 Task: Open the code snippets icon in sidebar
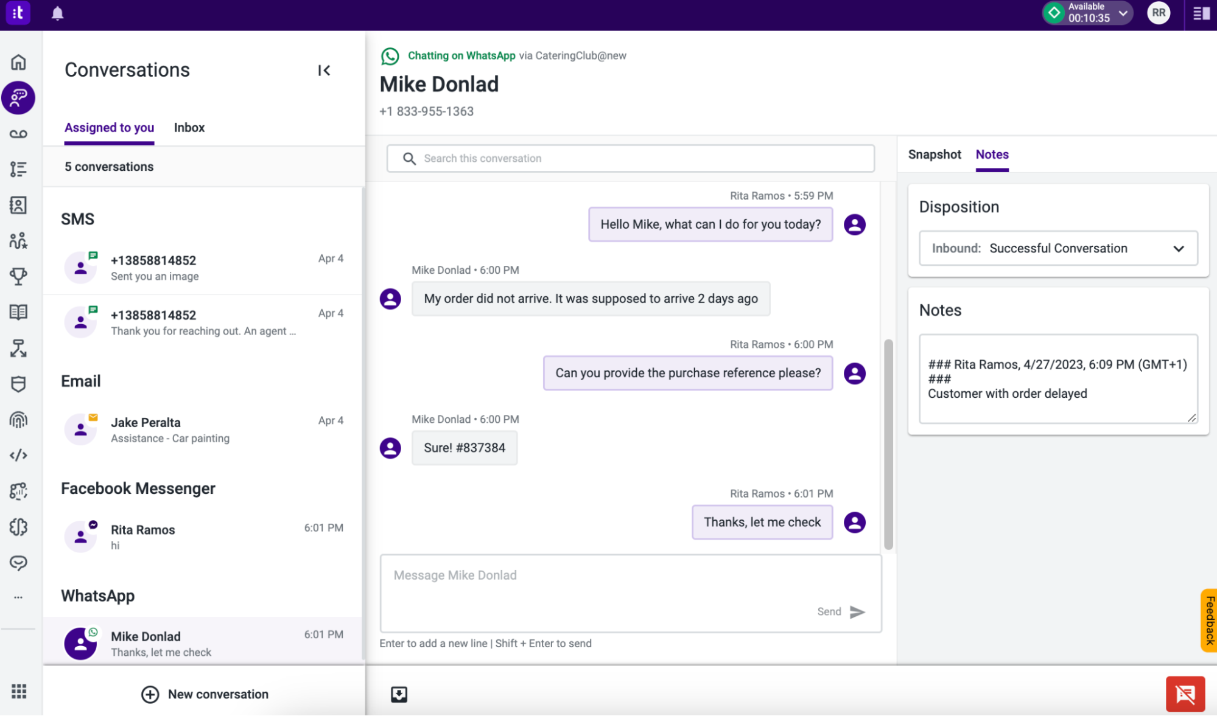(x=18, y=454)
